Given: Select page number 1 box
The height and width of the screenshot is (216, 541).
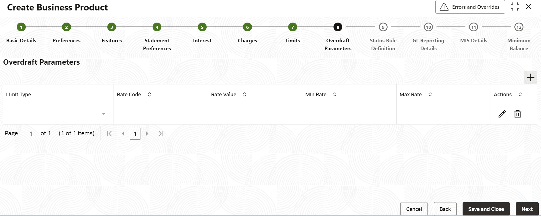Looking at the screenshot, I should [x=135, y=134].
